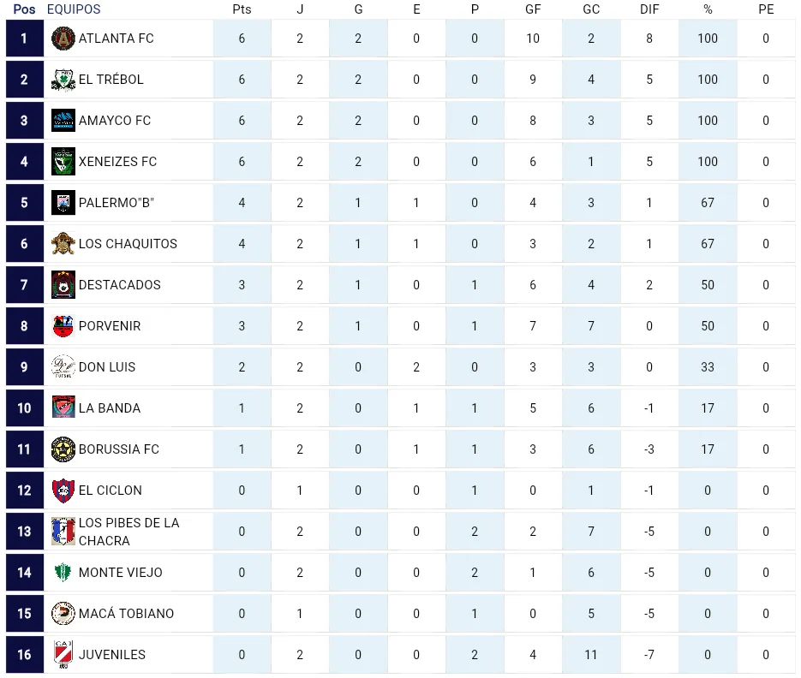Click the Borussia FC star crest
This screenshot has height=678, width=801.
63,449
